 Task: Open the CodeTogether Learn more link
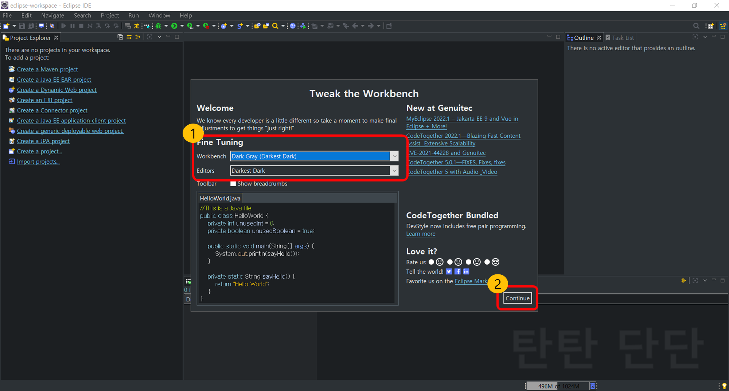pyautogui.click(x=421, y=234)
